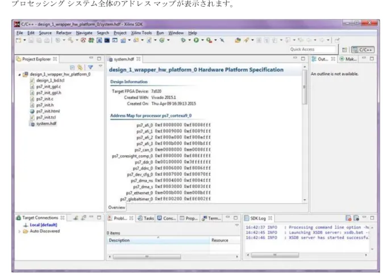Open the External Tools dropdown arrow
Viewport: 383px width, 275px height.
215,40
